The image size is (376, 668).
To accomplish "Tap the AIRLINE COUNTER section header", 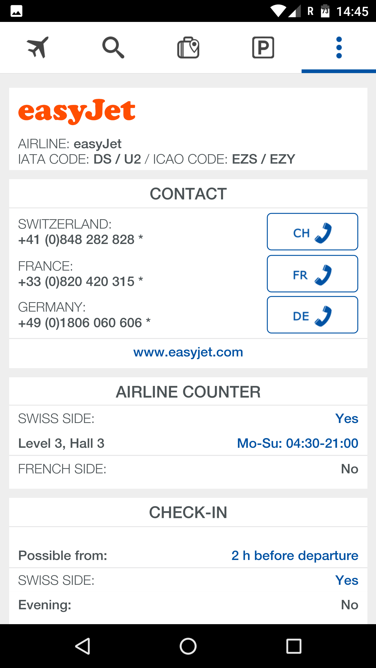I will coord(188,392).
